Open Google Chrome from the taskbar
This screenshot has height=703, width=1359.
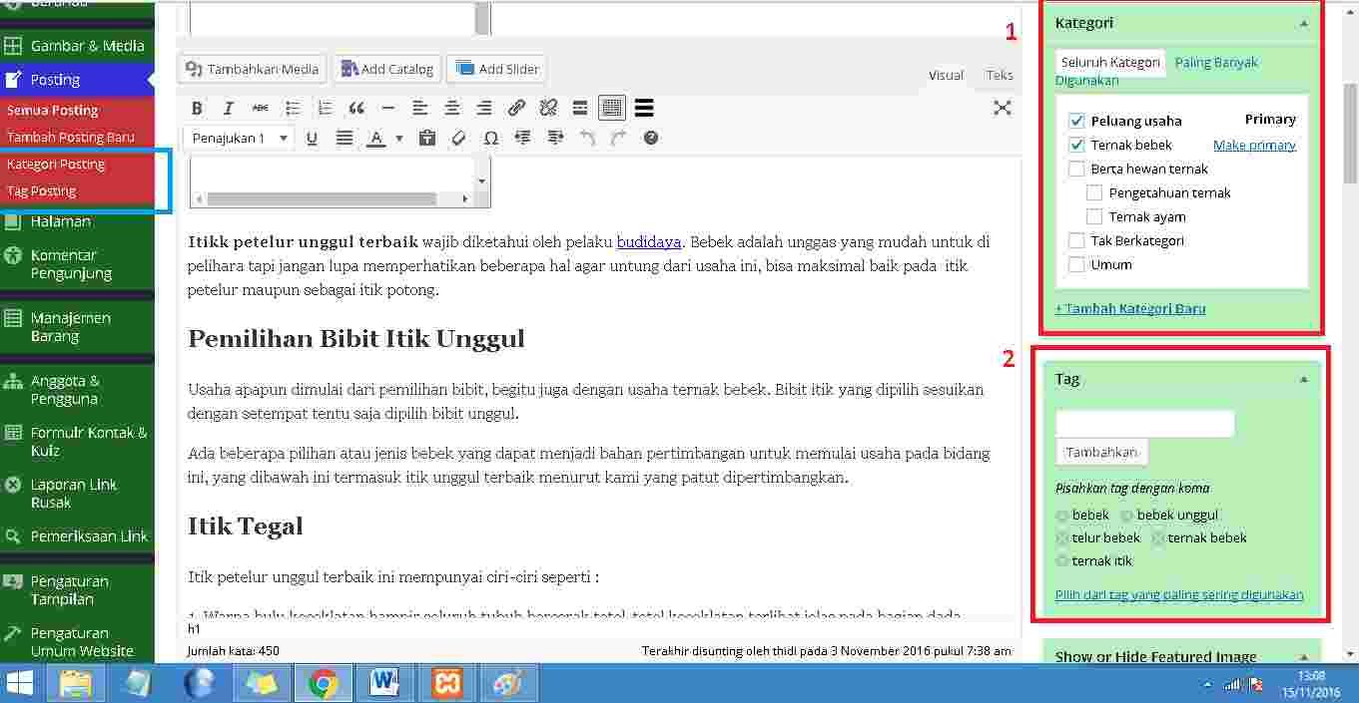(x=323, y=684)
